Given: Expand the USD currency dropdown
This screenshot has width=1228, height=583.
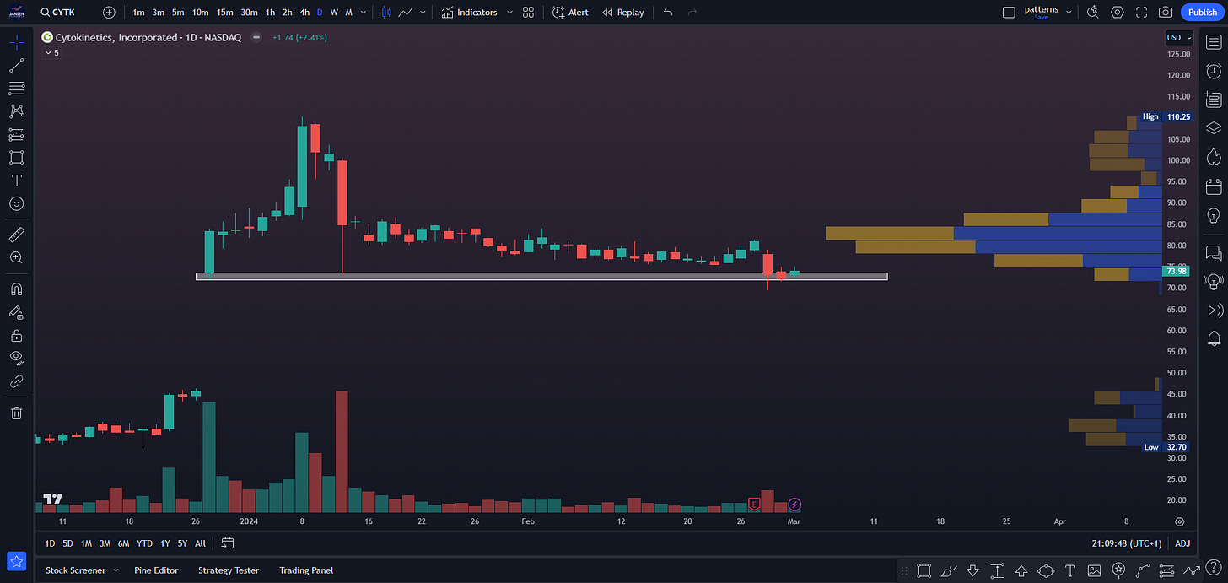Looking at the screenshot, I should point(1179,38).
